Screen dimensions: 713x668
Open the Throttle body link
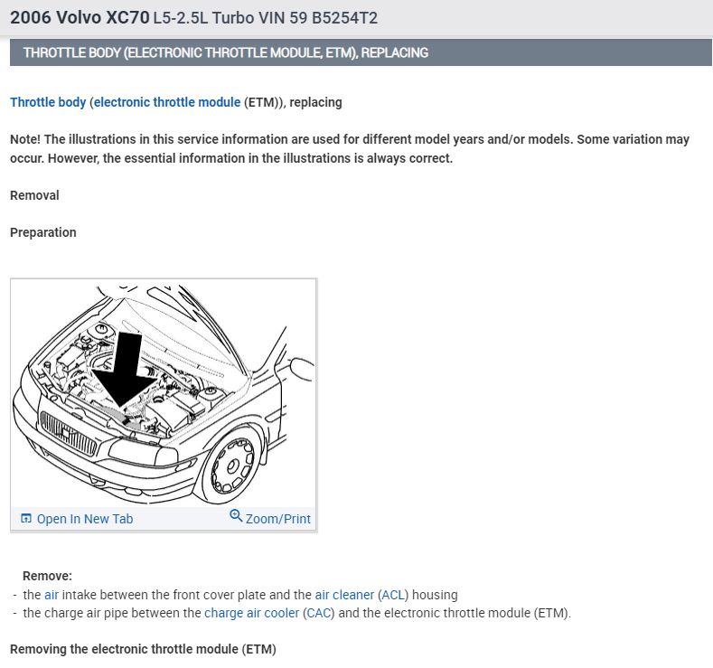point(48,102)
